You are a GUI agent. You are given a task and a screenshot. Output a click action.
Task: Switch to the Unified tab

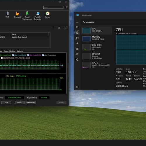pyautogui.click(x=13, y=51)
